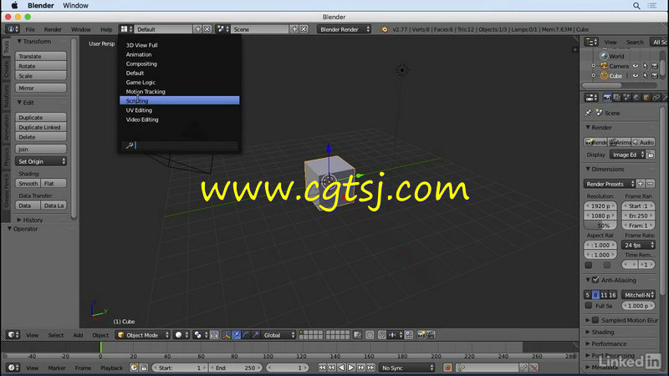This screenshot has width=669, height=376.
Task: Click the timeline Start frame field
Action: [179, 368]
